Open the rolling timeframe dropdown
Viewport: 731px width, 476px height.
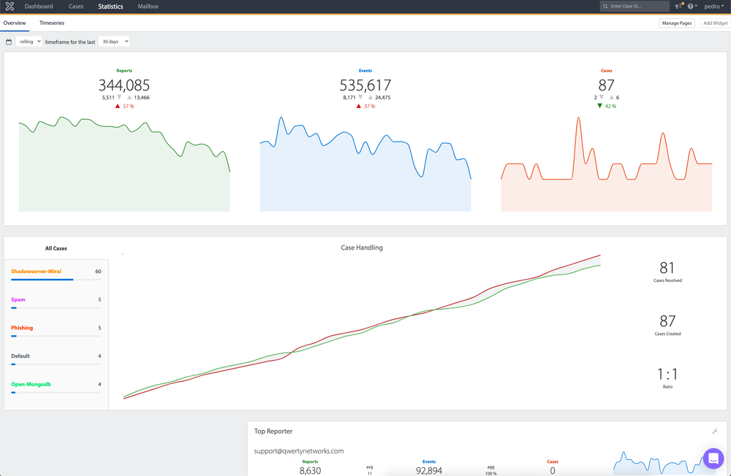pyautogui.click(x=29, y=42)
